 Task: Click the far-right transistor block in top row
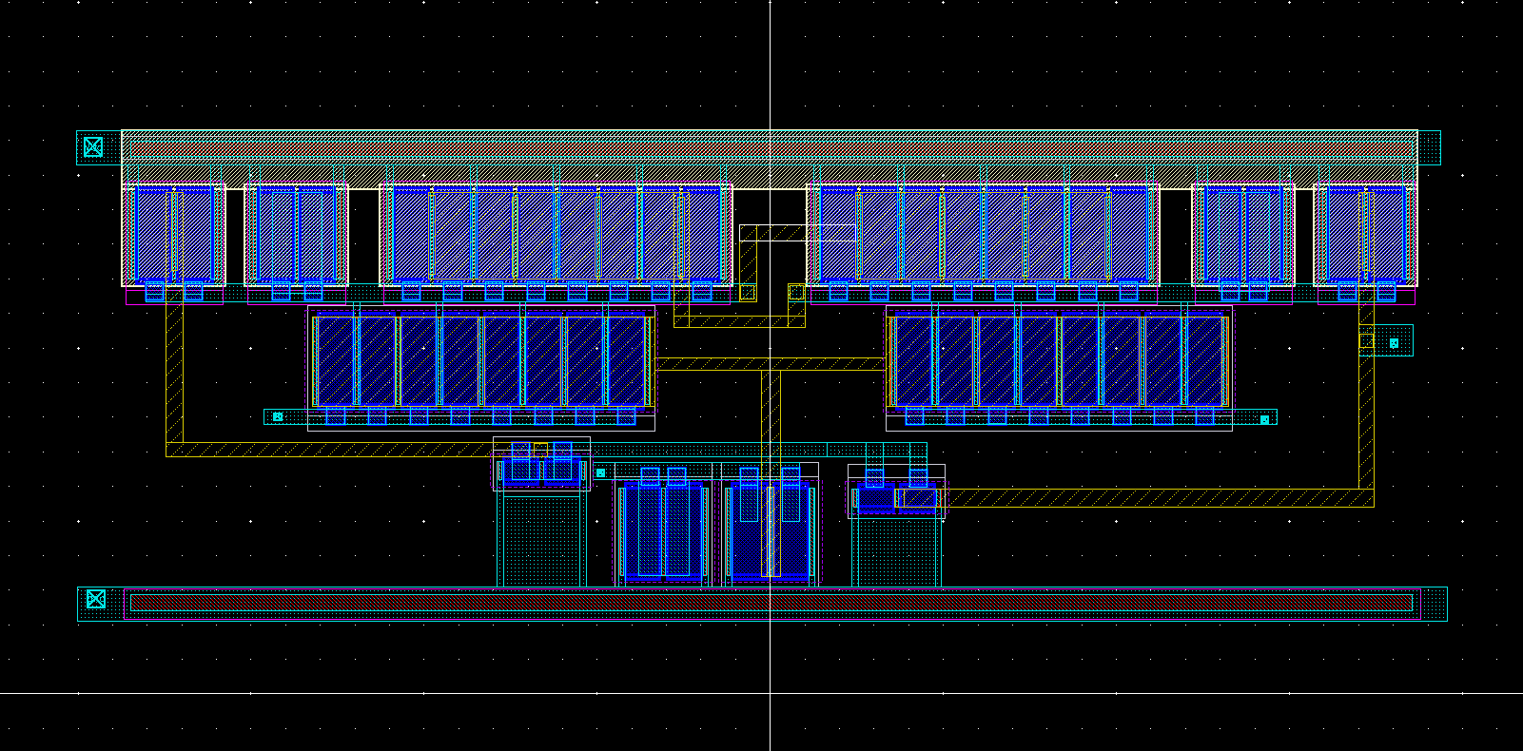pyautogui.click(x=1365, y=233)
